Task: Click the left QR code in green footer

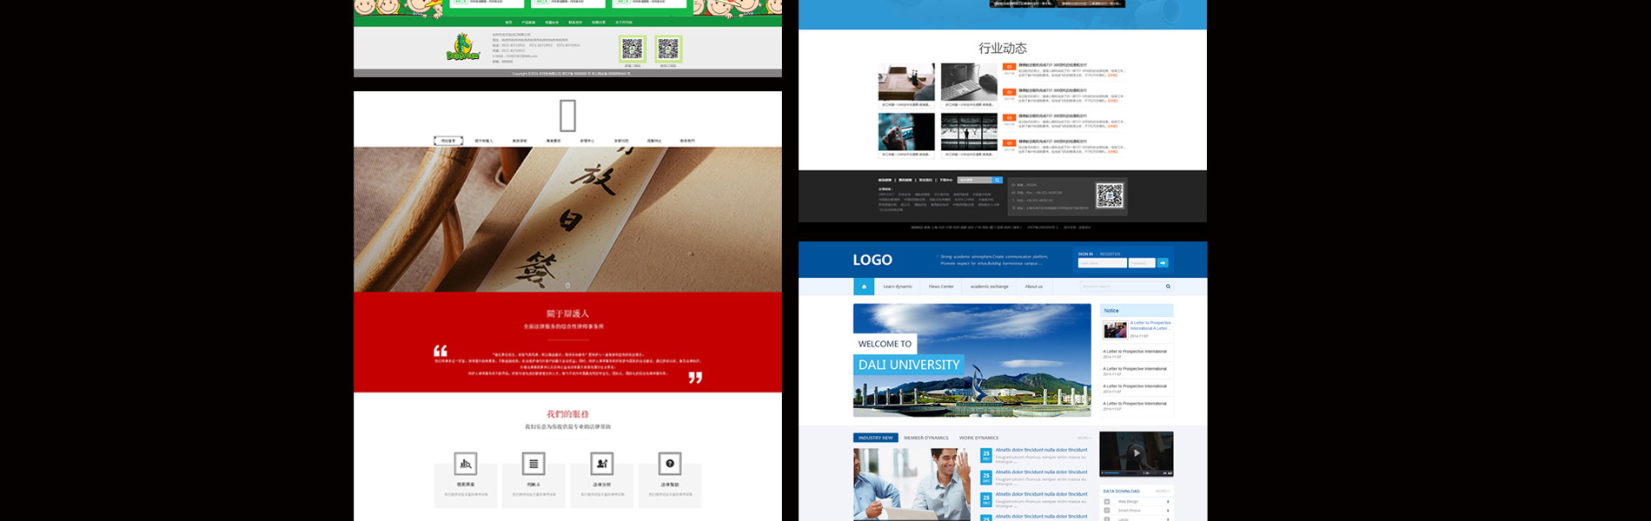Action: point(633,49)
